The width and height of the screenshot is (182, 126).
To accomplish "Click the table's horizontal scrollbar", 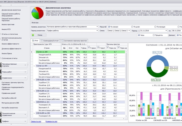I will [68, 119].
